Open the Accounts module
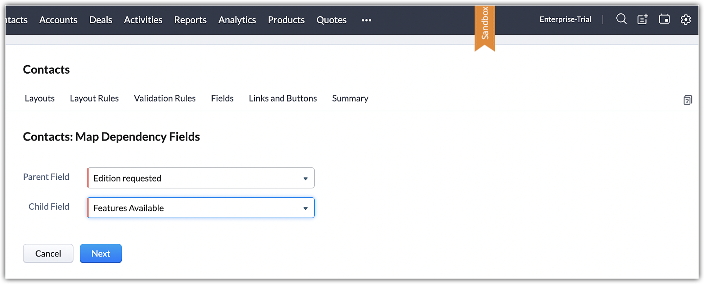The height and width of the screenshot is (284, 704). click(58, 20)
